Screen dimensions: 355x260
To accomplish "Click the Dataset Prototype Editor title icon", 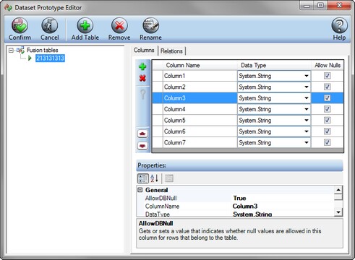I will pos(8,8).
